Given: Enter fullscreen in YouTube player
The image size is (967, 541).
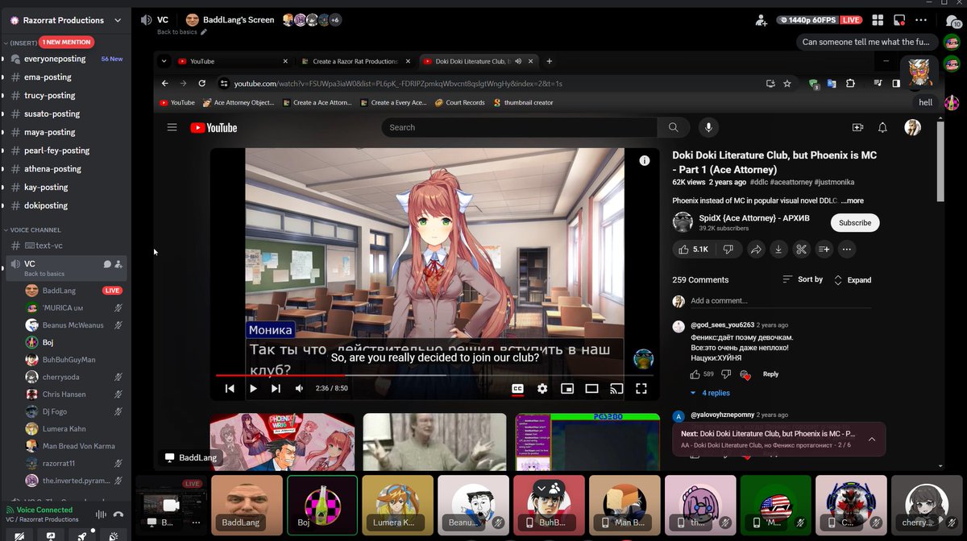Looking at the screenshot, I should point(641,389).
